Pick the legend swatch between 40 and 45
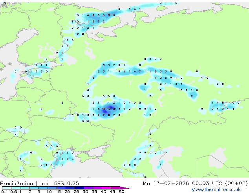This screenshot has height=193, width=249. point(106,188)
